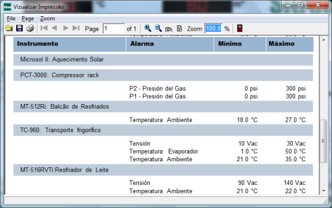
Task: Click the Máximo column header
Action: pos(290,44)
